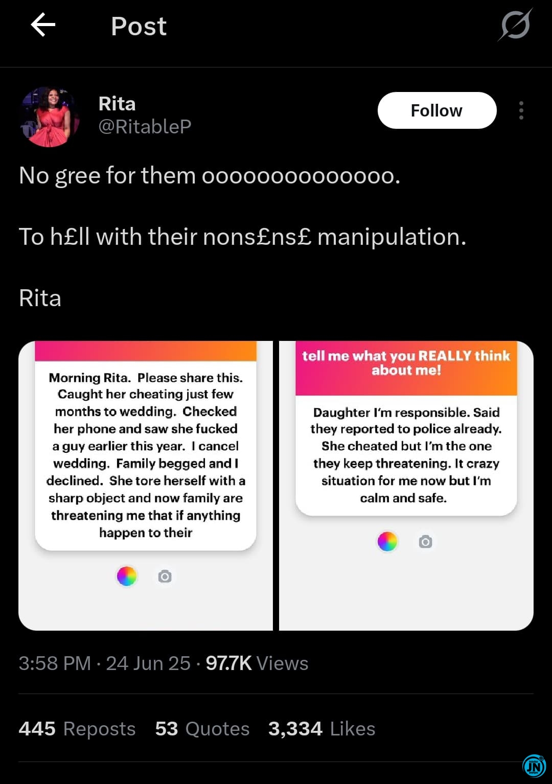Open the Grok slash icon
552x784 pixels.
(515, 25)
